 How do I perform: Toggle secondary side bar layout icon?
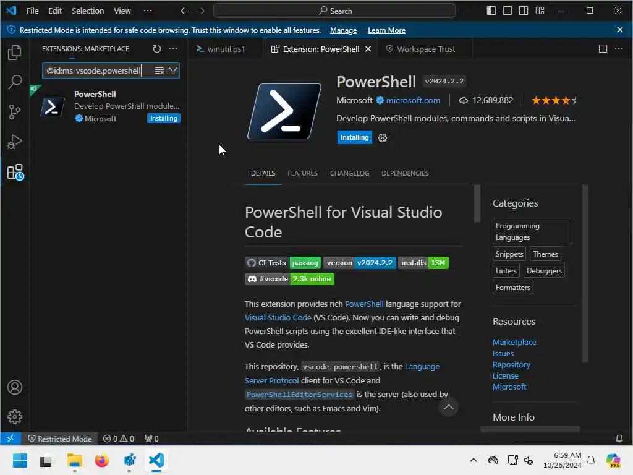point(524,11)
